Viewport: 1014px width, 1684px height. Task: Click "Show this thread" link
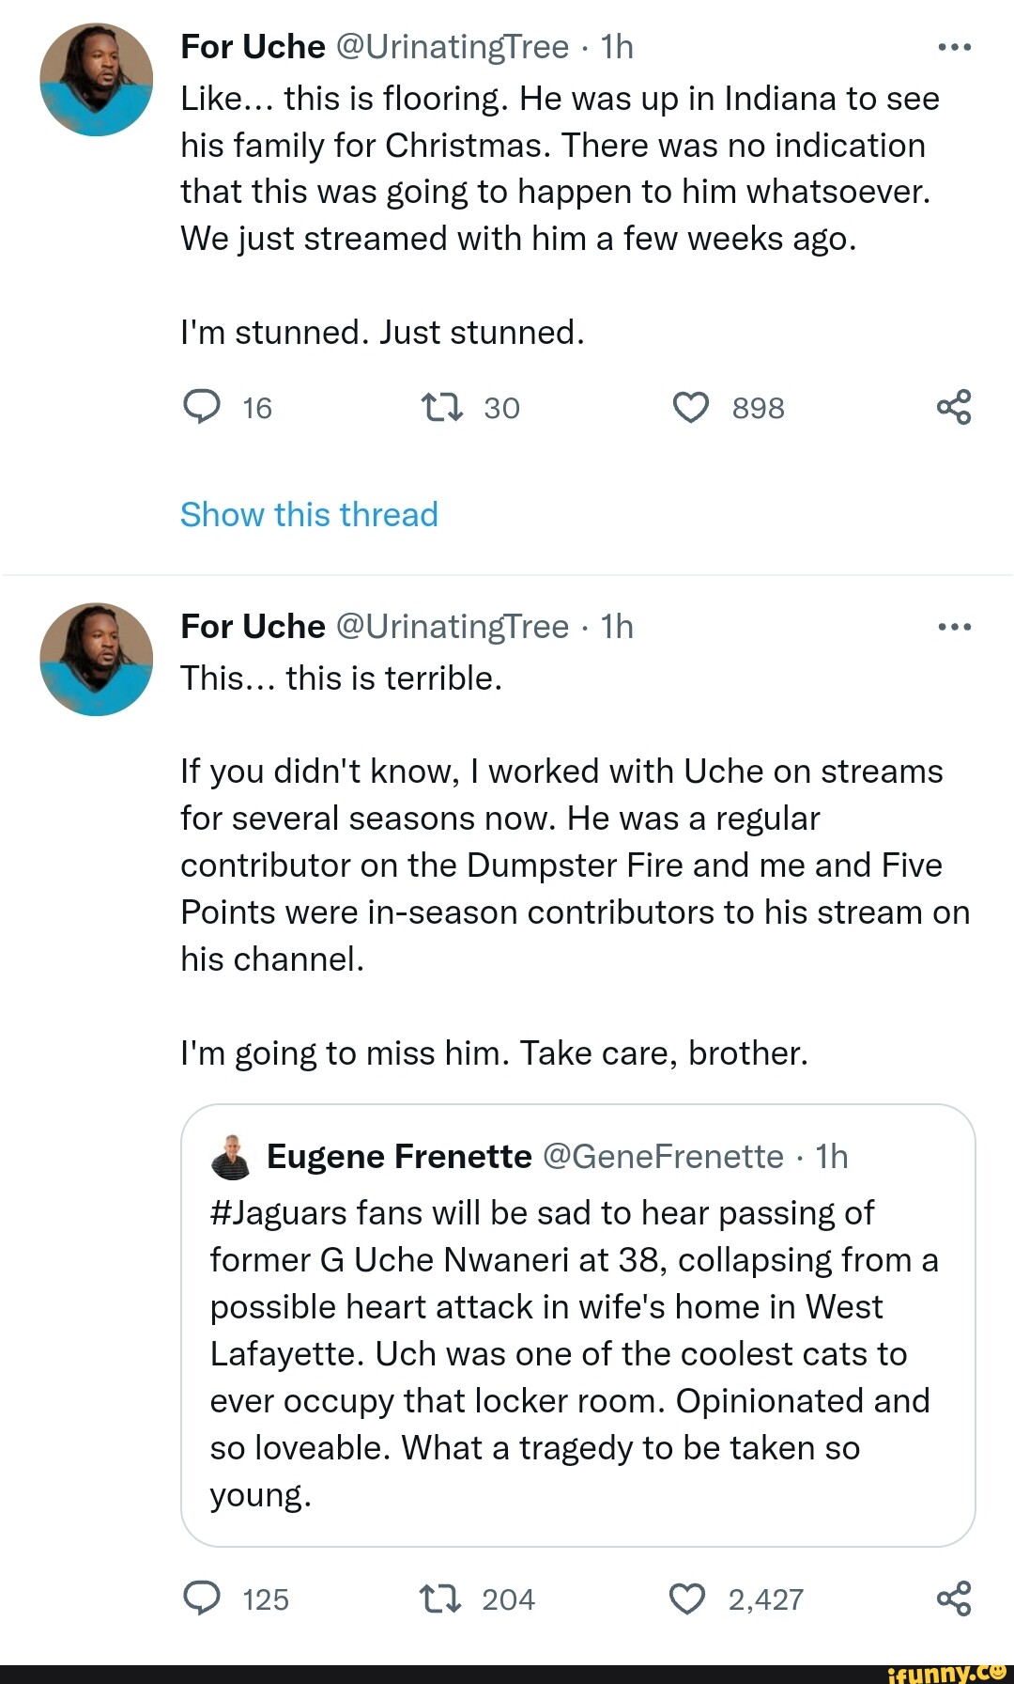point(309,515)
